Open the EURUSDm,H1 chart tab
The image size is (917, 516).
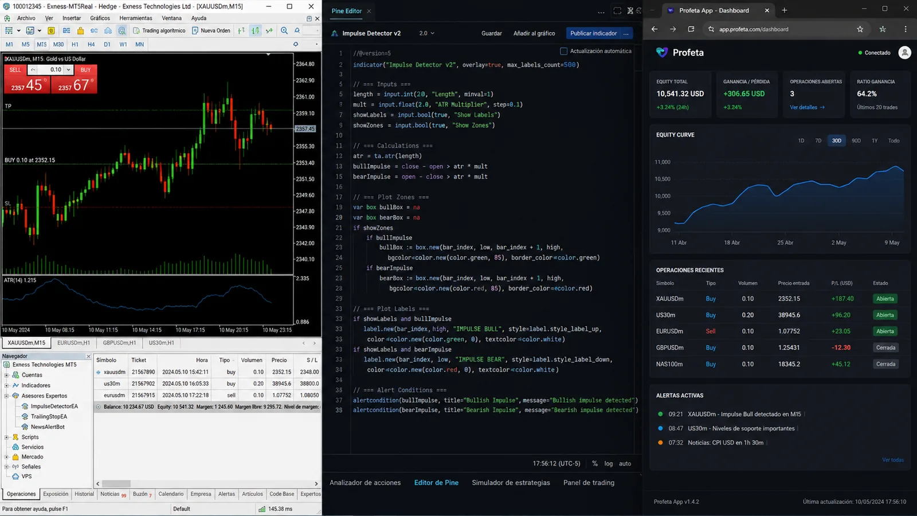(73, 343)
